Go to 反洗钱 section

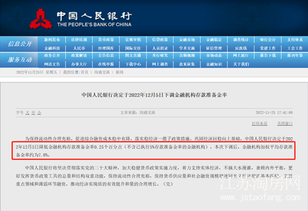(x=241, y=48)
